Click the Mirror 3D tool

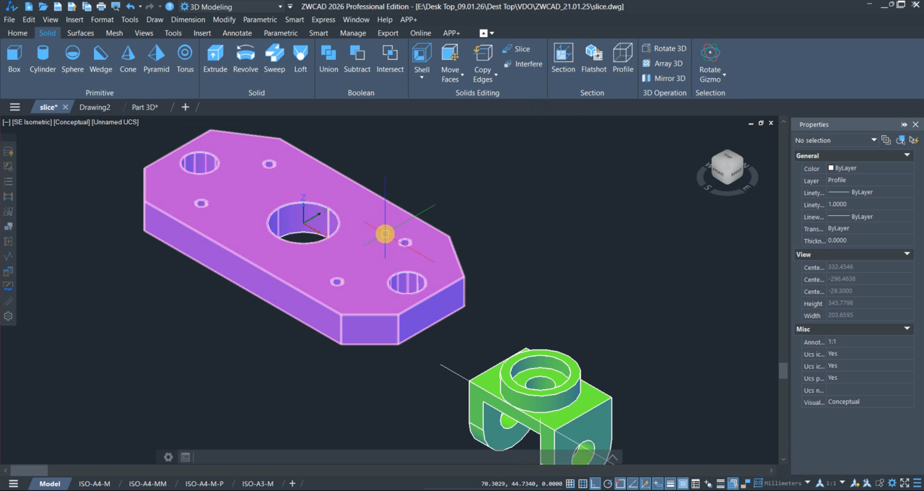(x=663, y=79)
